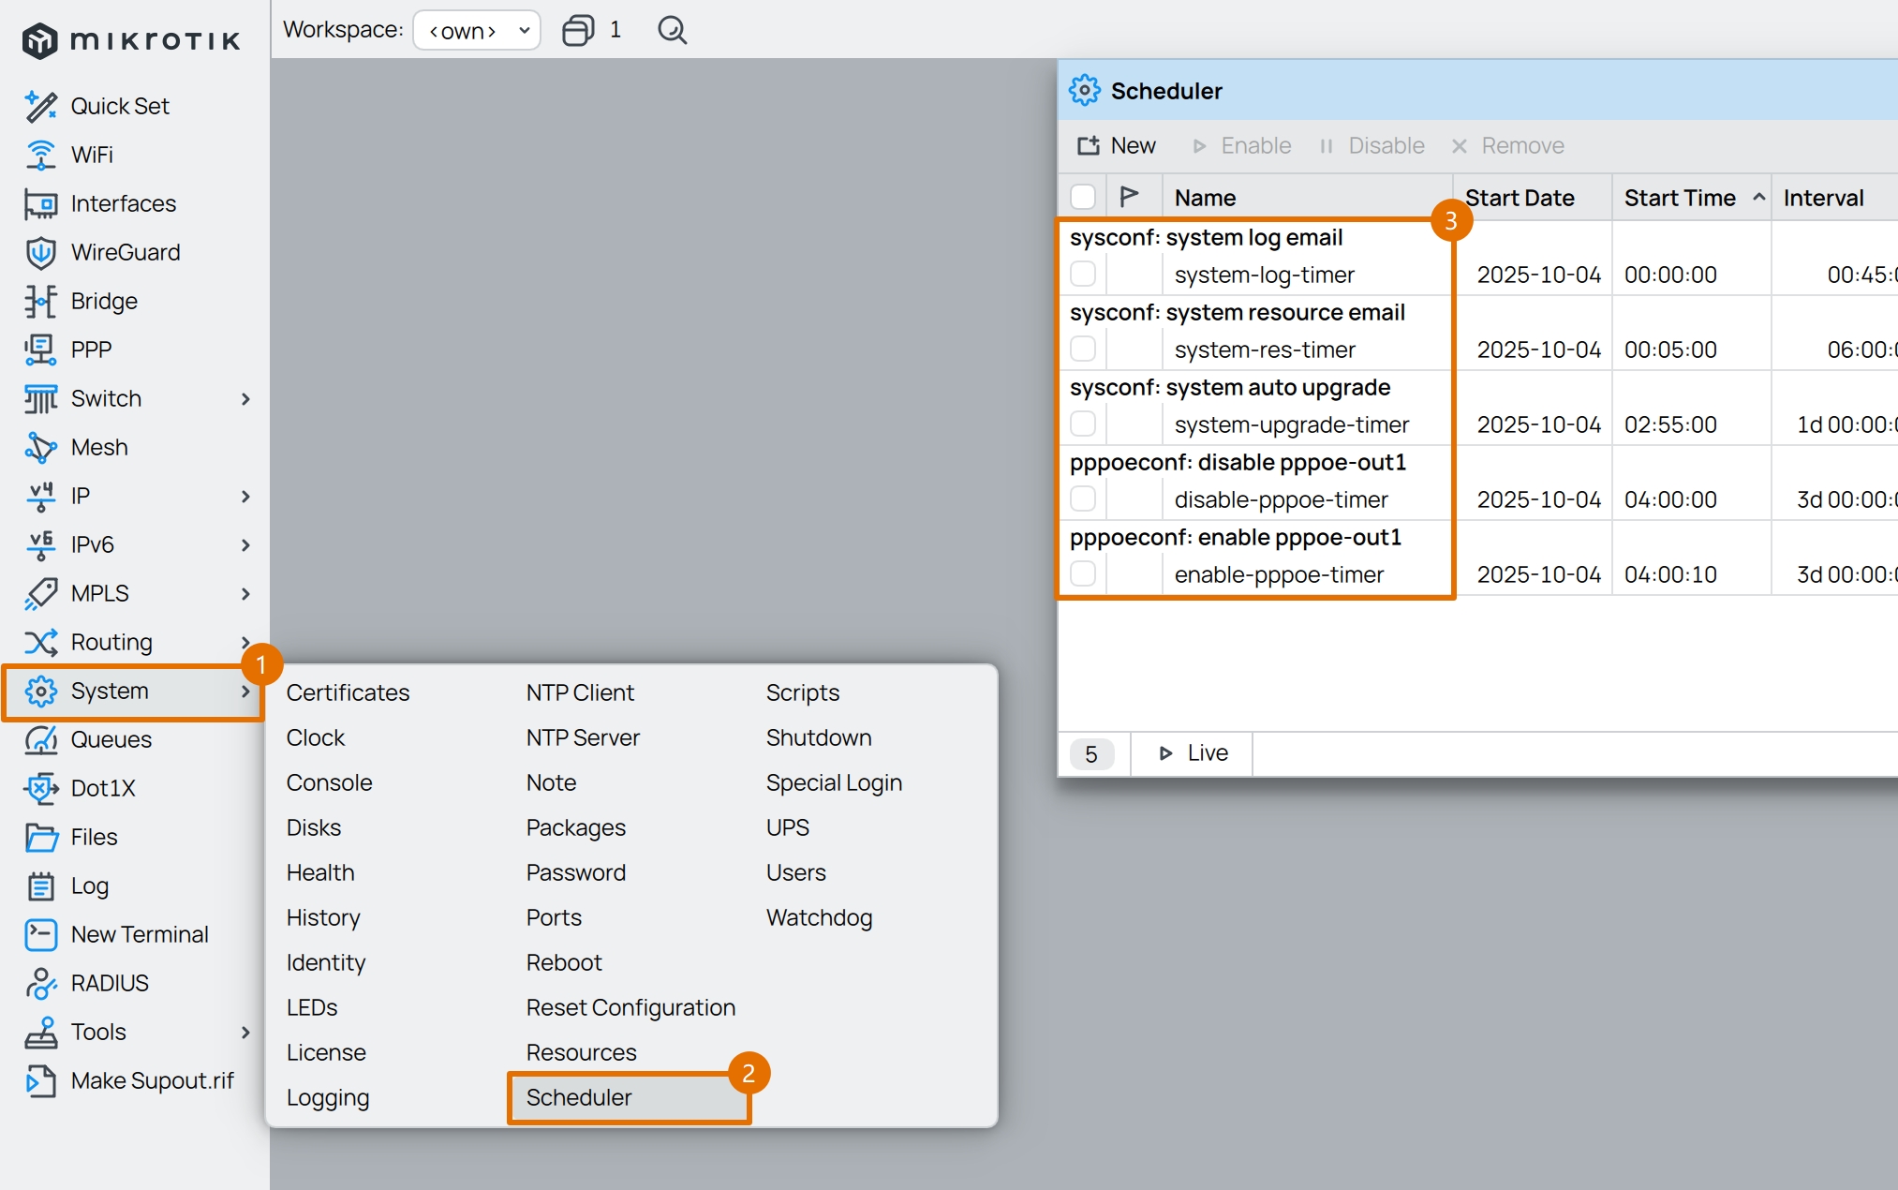Tick the select-all checkbox in Scheduler header
Viewport: 1898px width, 1190px height.
1083,197
